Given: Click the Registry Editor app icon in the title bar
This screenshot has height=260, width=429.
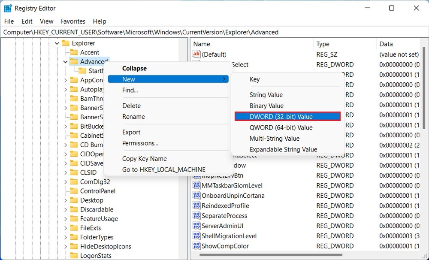Looking at the screenshot, I should [8, 9].
